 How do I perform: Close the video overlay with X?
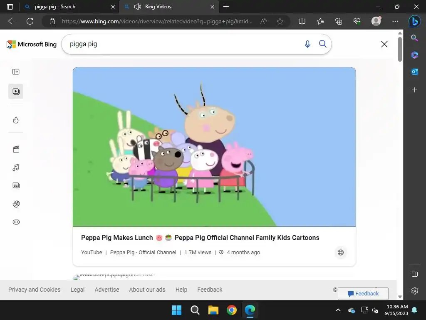pyautogui.click(x=384, y=44)
